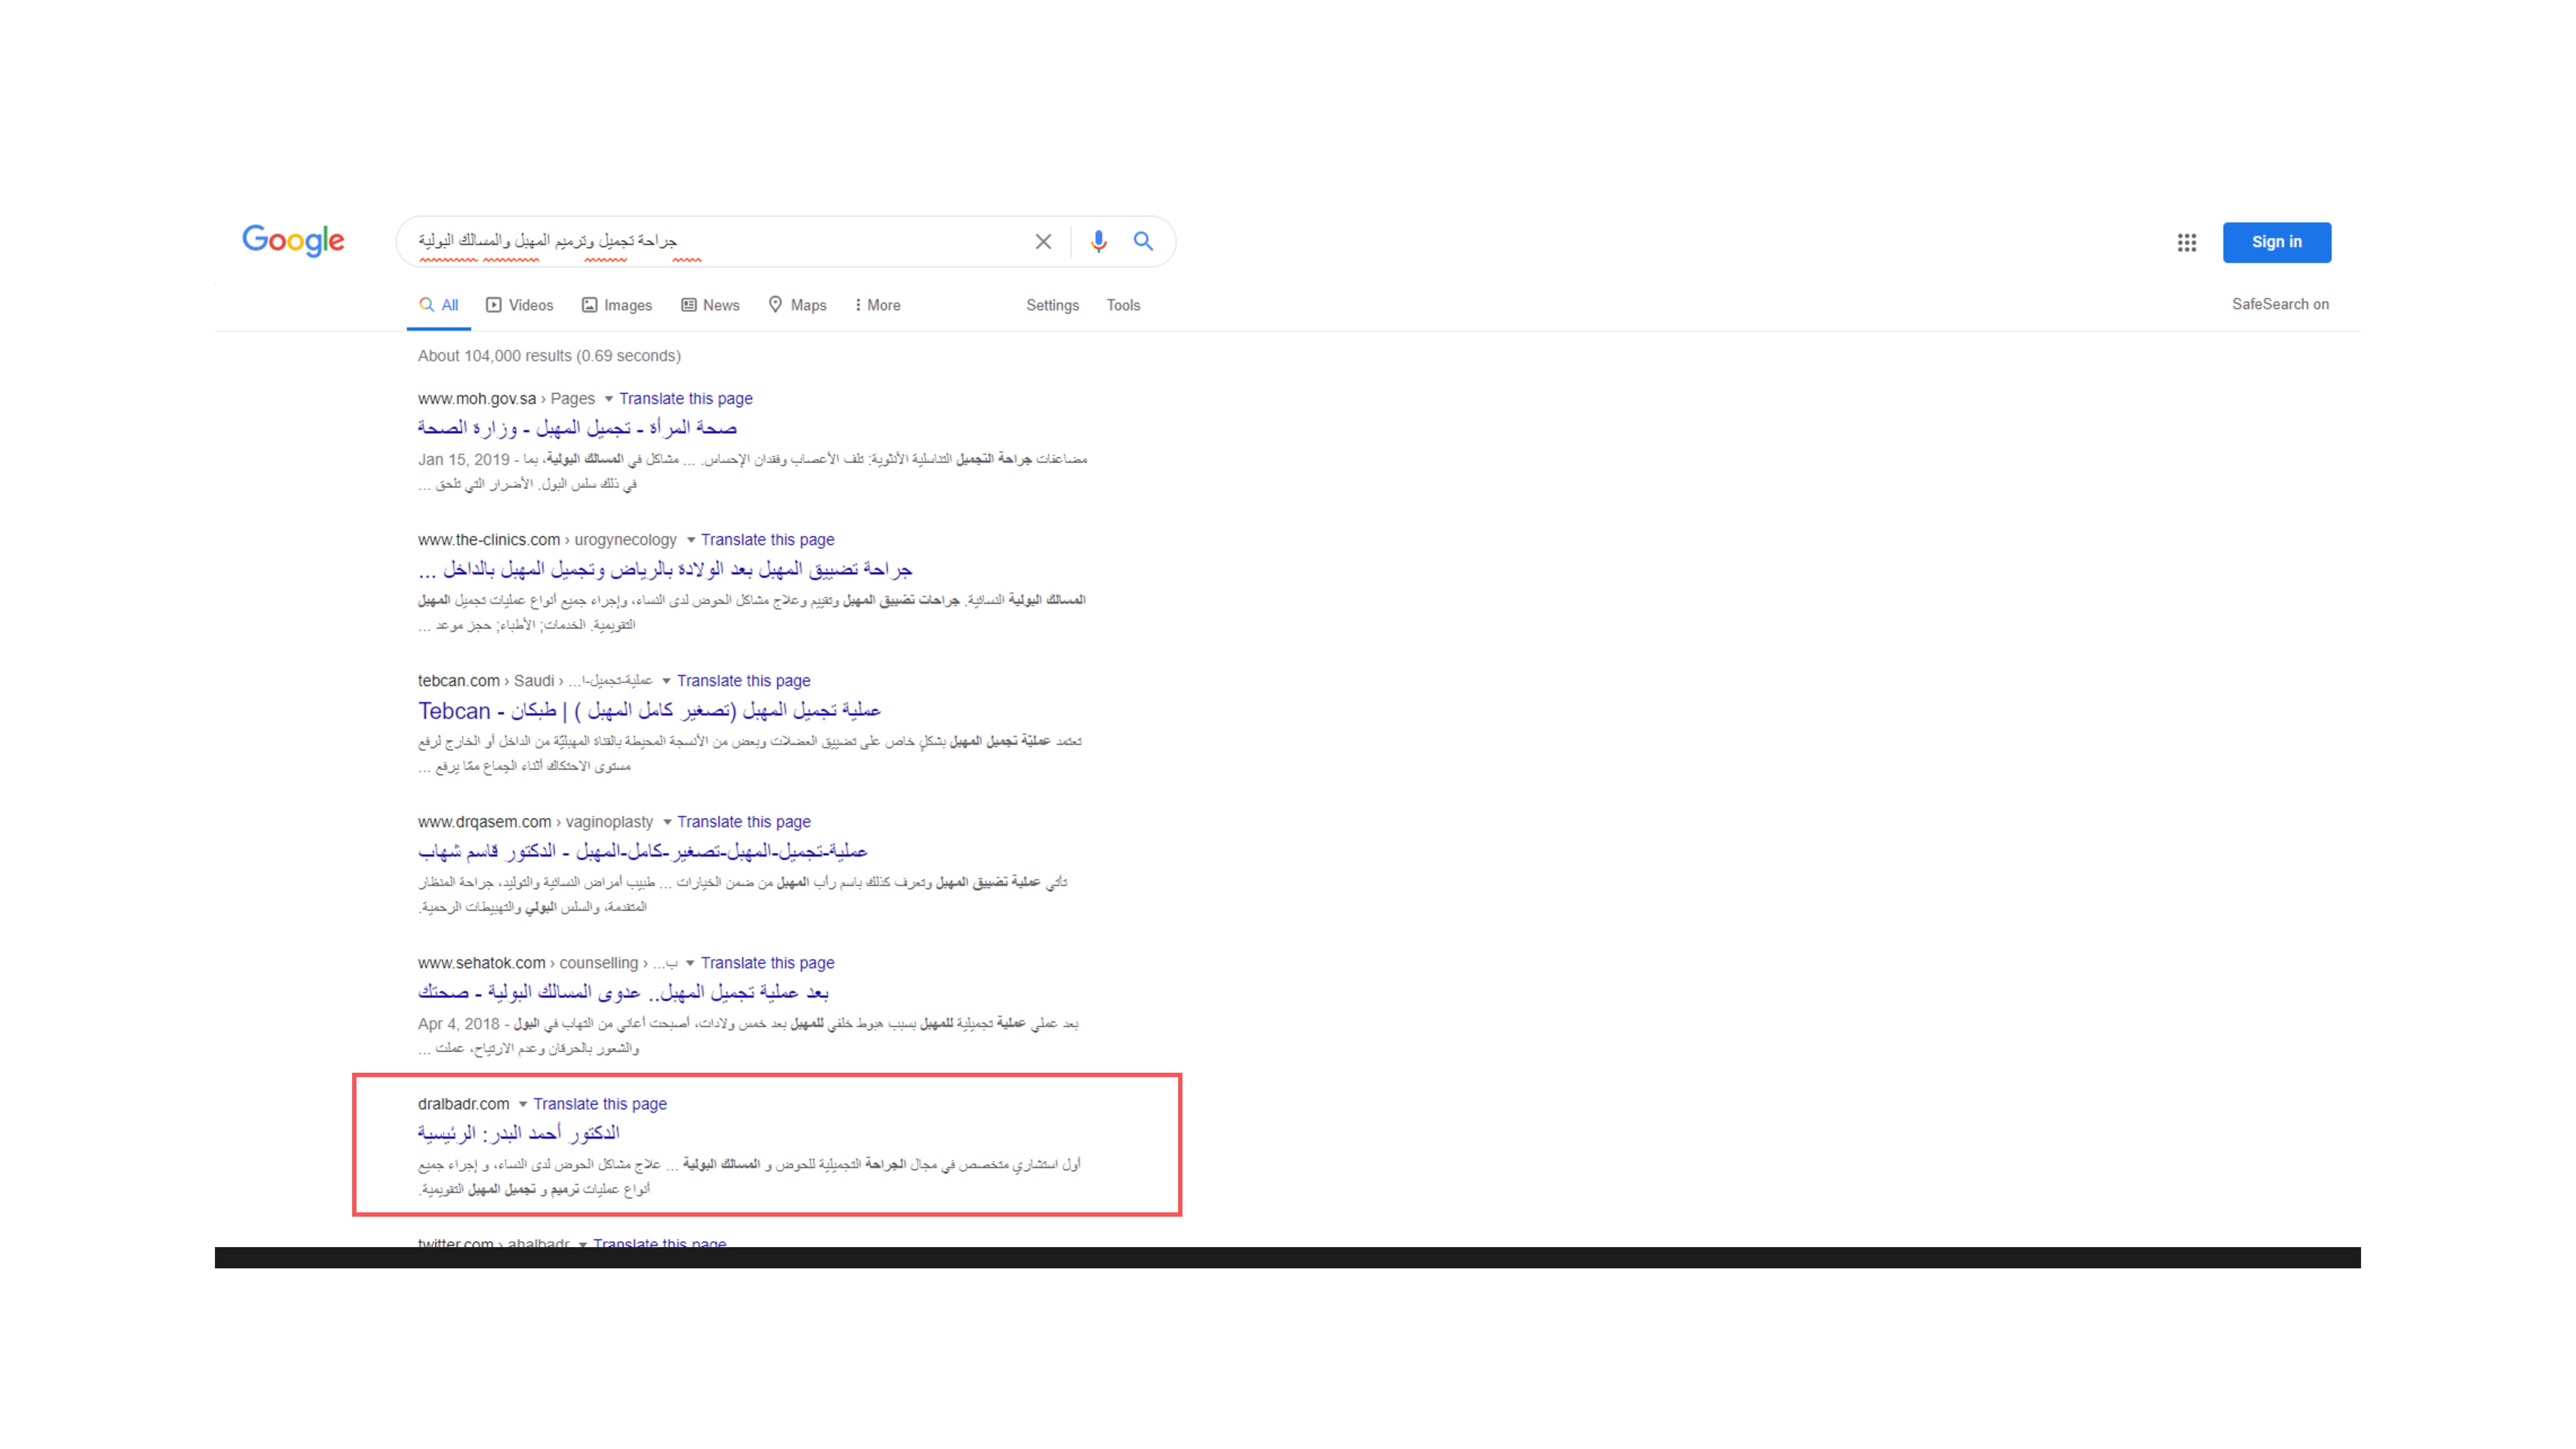Switch to the News tab
The height and width of the screenshot is (1449, 2576).
[710, 305]
